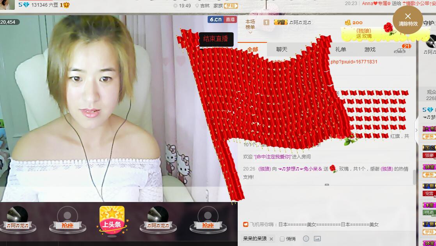This screenshot has width=436, height=246.
Task: Click the 梦翔 family badge in top bar
Action: click(x=231, y=5)
